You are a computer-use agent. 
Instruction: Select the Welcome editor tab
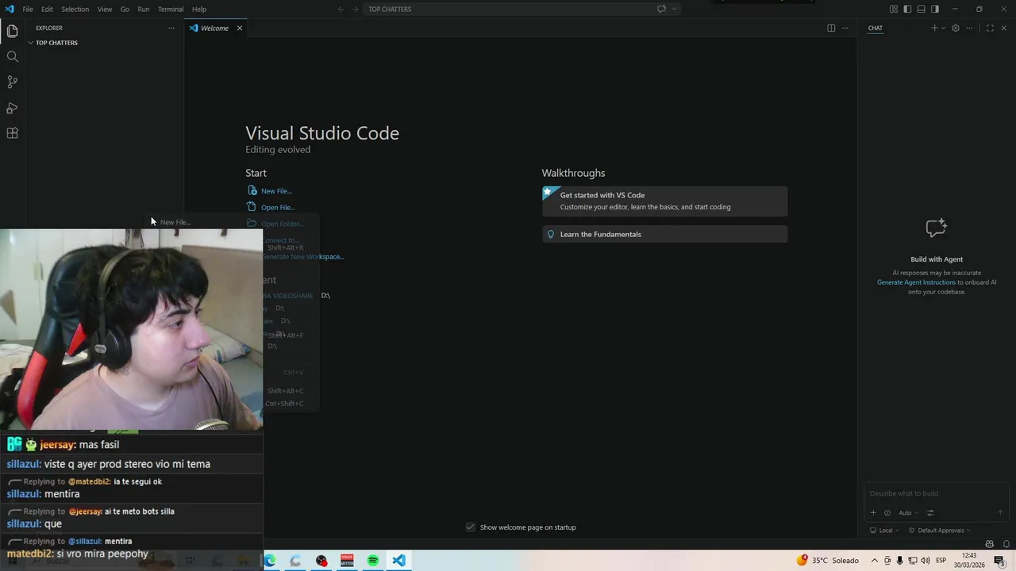214,28
